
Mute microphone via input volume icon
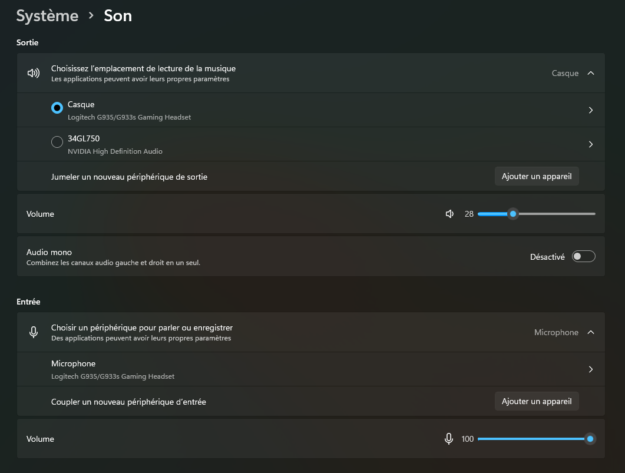tap(449, 439)
